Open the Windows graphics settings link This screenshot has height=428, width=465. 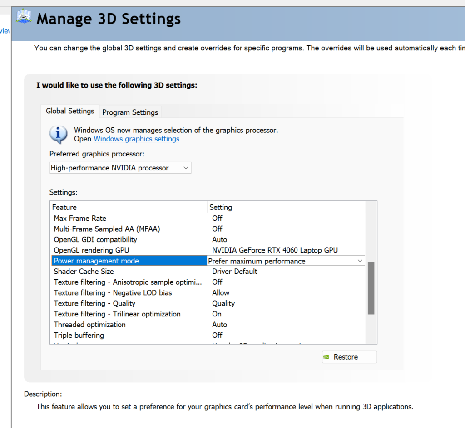(x=136, y=139)
